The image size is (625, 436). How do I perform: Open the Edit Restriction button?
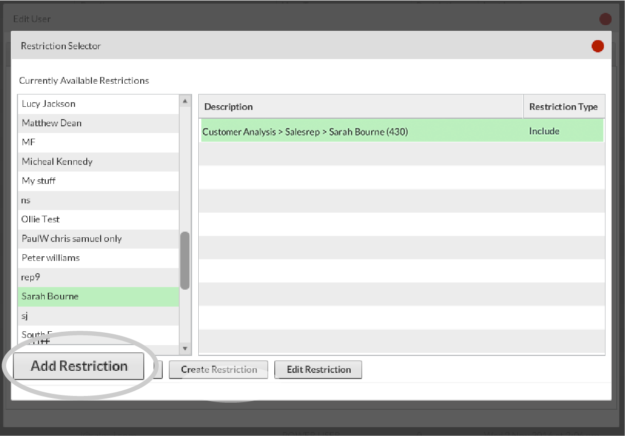point(318,370)
